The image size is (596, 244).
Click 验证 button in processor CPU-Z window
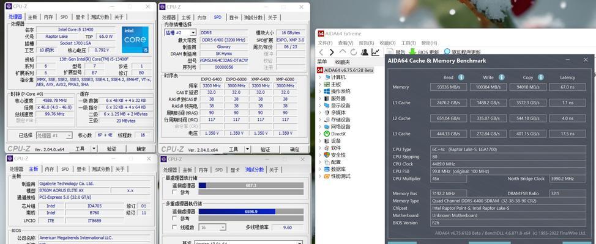point(111,149)
